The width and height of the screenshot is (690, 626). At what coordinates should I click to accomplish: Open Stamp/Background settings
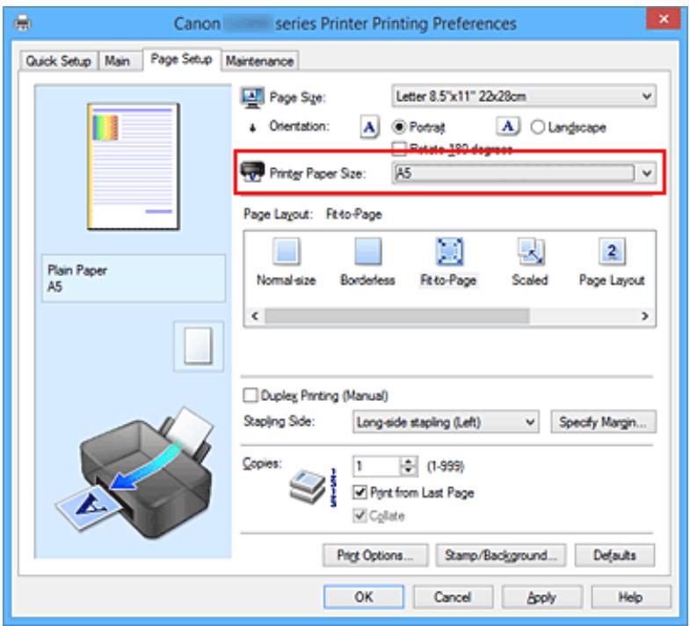[x=501, y=556]
